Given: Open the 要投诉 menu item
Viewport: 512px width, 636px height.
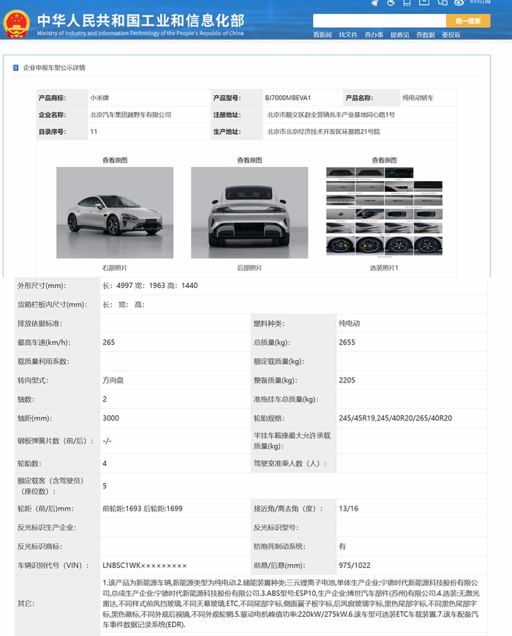Looking at the screenshot, I should coord(451,35).
